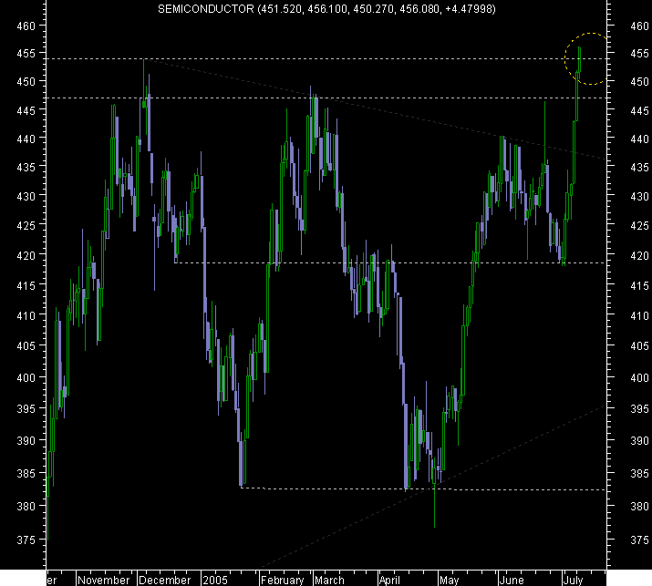Click the 375 value on the right price axis
The height and width of the screenshot is (586, 652).
pos(639,540)
